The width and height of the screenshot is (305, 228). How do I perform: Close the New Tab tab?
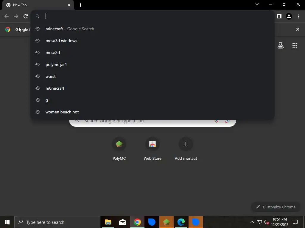pyautogui.click(x=69, y=5)
